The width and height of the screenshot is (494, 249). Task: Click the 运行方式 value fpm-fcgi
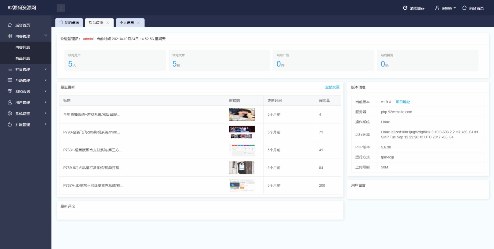pyautogui.click(x=387, y=157)
